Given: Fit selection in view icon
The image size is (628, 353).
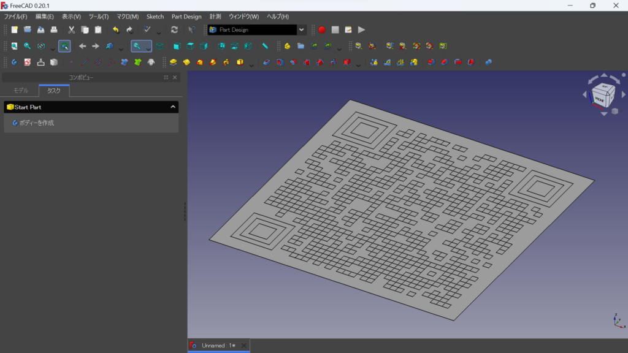Looking at the screenshot, I should point(27,46).
